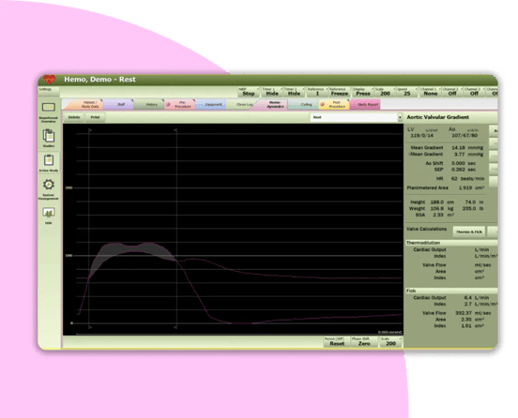Click the Fick Valve Flow value 392.37

pyautogui.click(x=464, y=313)
